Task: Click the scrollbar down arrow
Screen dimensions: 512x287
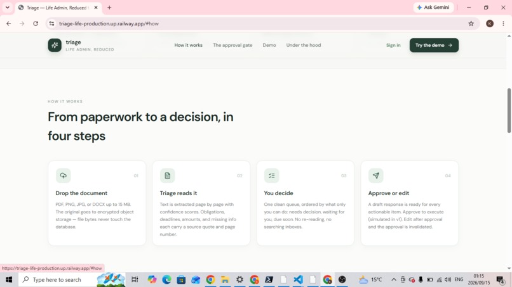Action: [x=509, y=269]
